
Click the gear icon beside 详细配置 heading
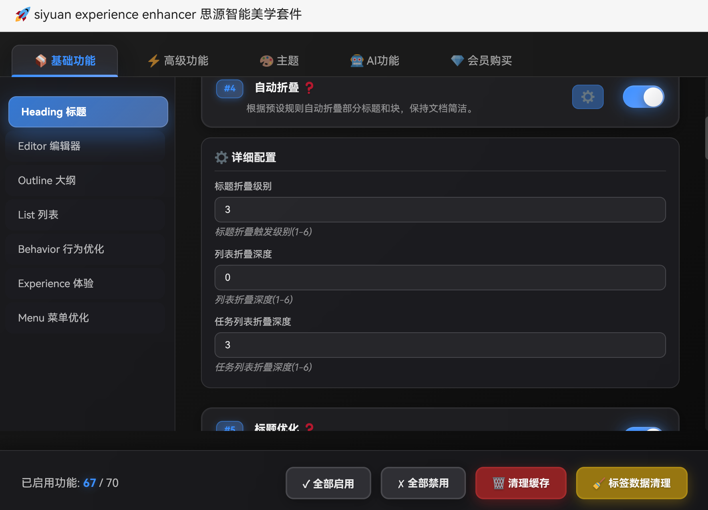221,157
